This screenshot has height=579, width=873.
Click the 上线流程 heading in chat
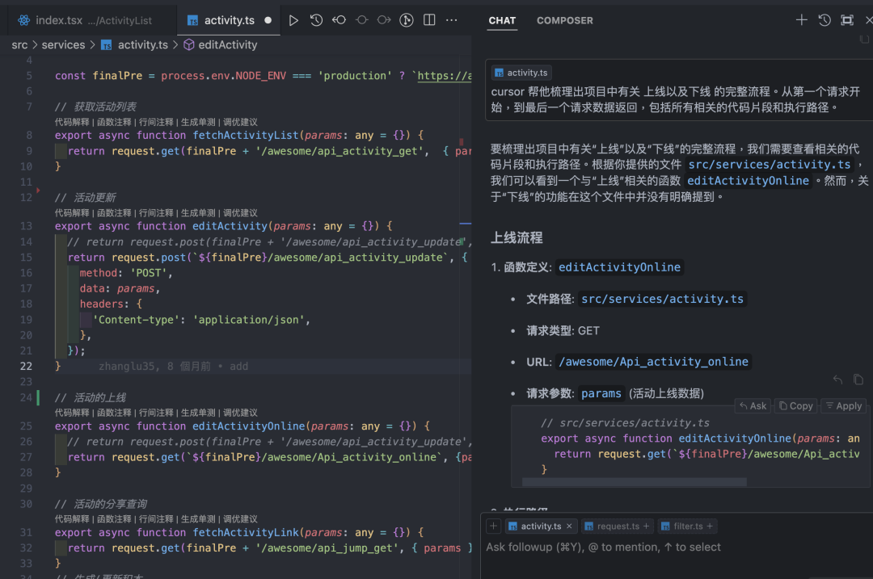[x=516, y=238]
